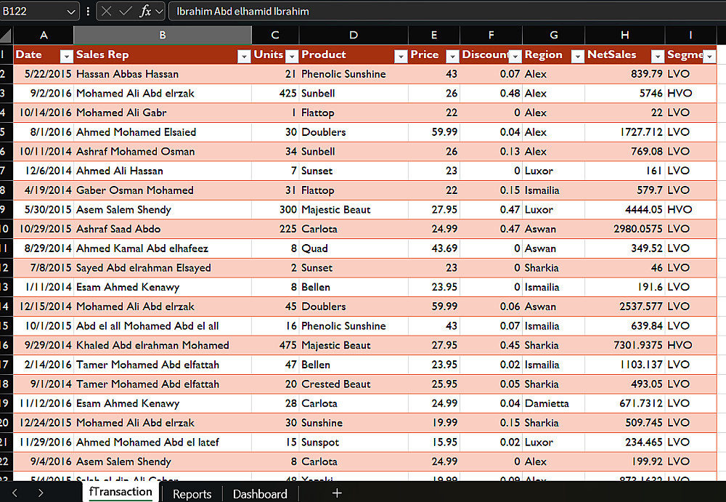
Task: Select the units value 475
Action: pos(275,345)
